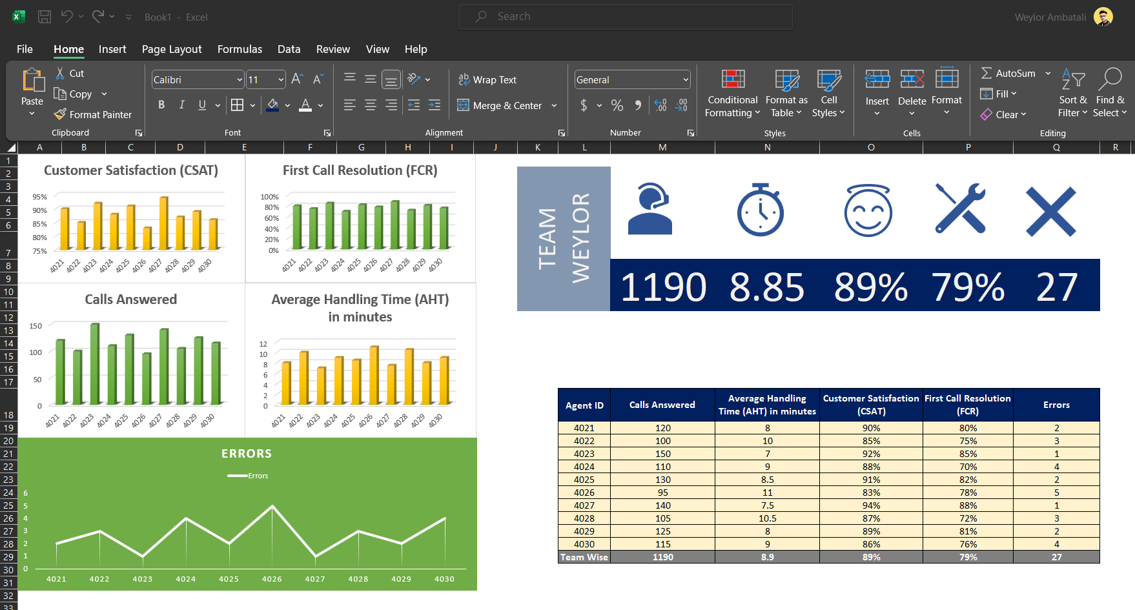
Task: Click Increase Indent icon
Action: point(435,105)
